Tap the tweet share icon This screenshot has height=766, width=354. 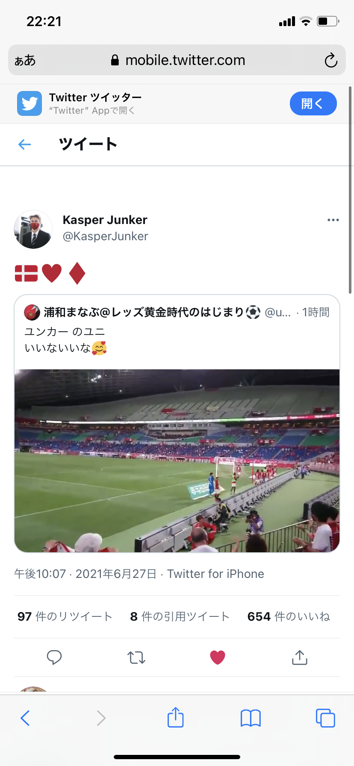click(x=300, y=657)
